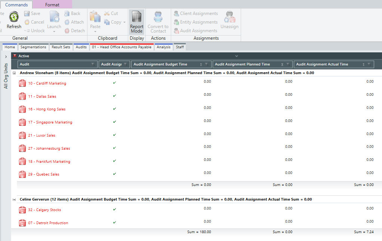Screen dimensions: 382x241
Task: Open the 18 - Frankfurt Marketing link
Action: click(49, 162)
